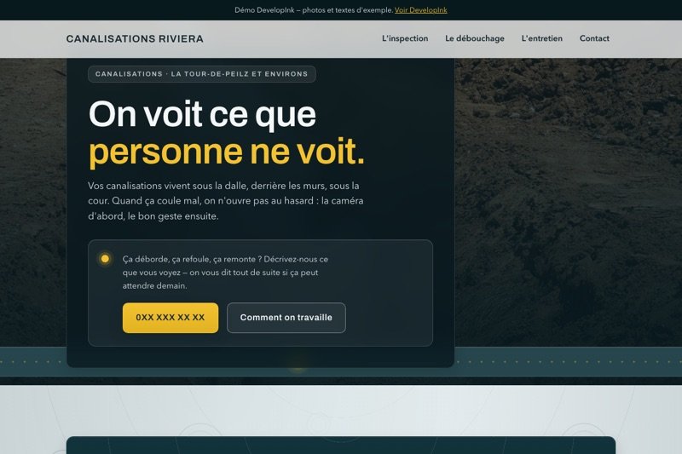This screenshot has height=454, width=682.
Task: Call the 0XX XXX XX XX number button
Action: (x=170, y=318)
